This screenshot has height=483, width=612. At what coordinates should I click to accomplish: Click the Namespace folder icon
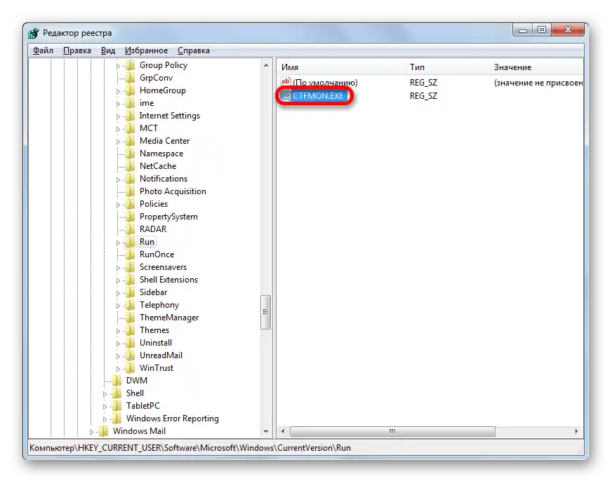(x=131, y=154)
